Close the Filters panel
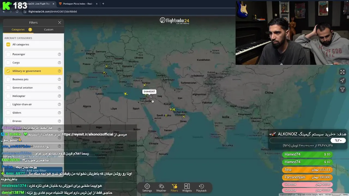This screenshot has height=196, width=349. coord(59,23)
